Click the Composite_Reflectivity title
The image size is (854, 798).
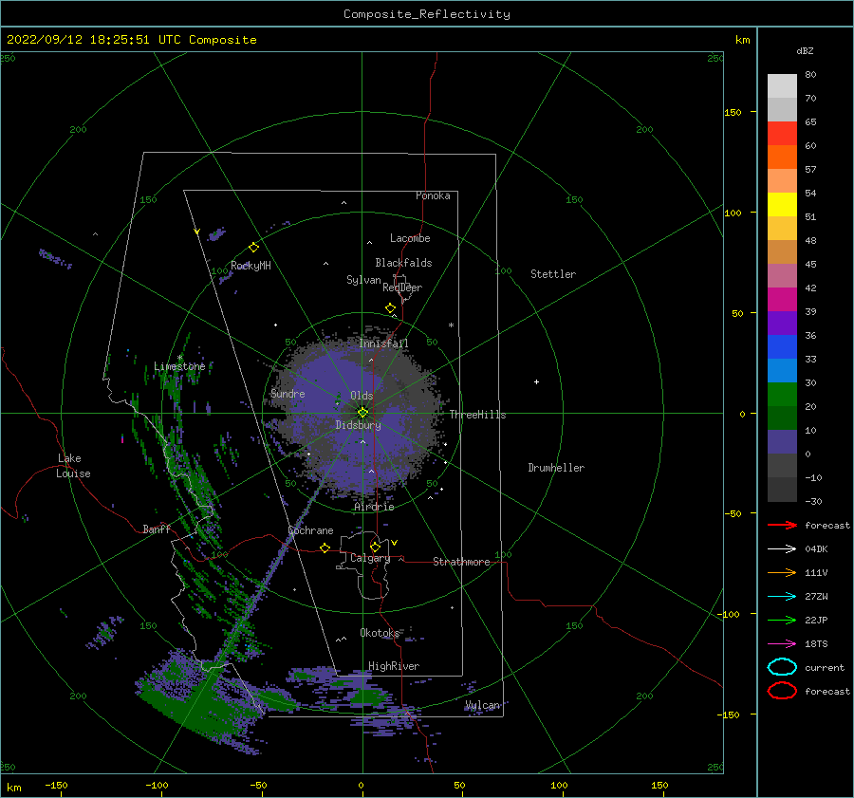pyautogui.click(x=427, y=14)
